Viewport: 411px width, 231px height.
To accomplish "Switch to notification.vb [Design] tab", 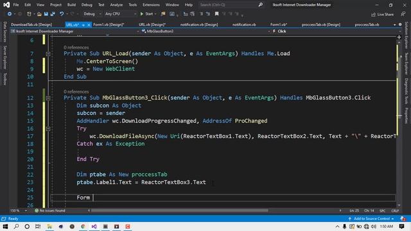I will click(199, 24).
